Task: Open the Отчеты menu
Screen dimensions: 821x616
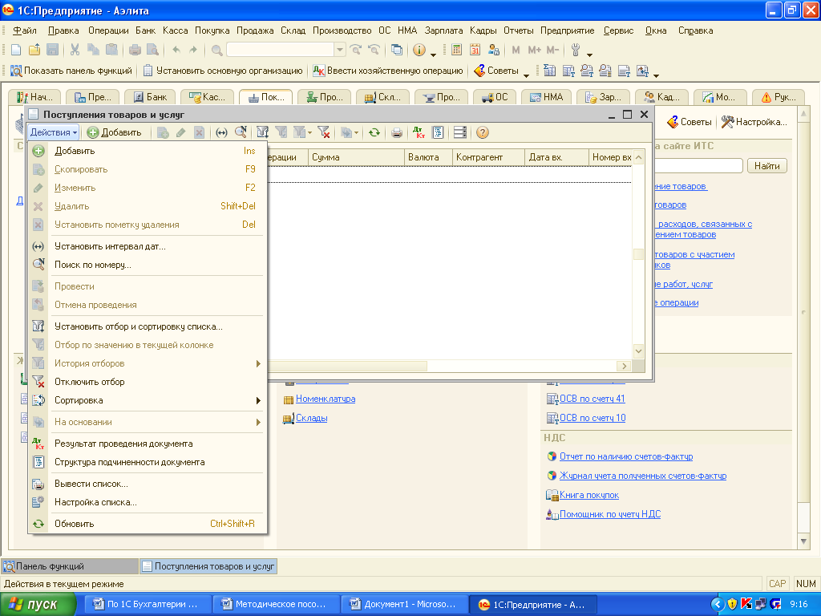Action: point(519,30)
